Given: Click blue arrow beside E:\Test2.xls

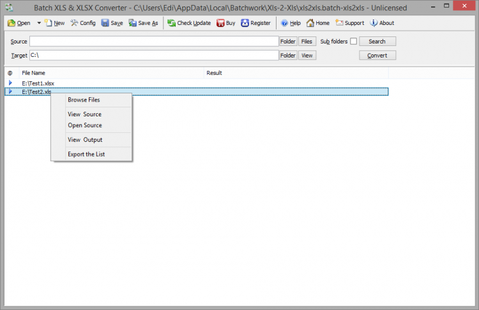Looking at the screenshot, I should (10, 91).
